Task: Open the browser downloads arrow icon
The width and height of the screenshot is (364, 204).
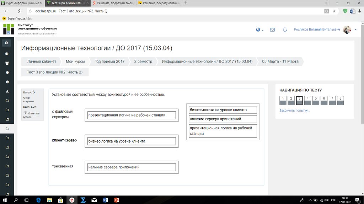Action: (360, 11)
